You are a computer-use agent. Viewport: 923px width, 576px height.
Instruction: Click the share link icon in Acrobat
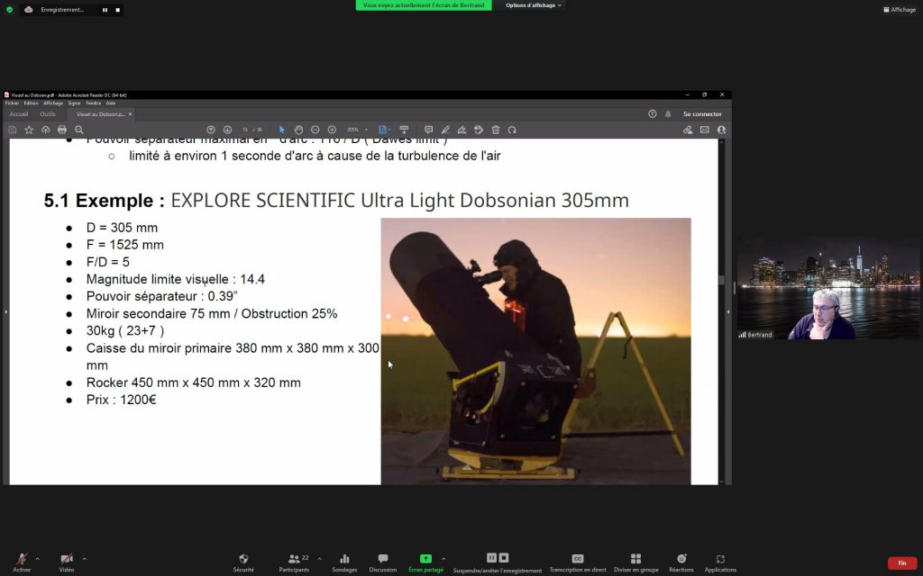click(x=688, y=130)
